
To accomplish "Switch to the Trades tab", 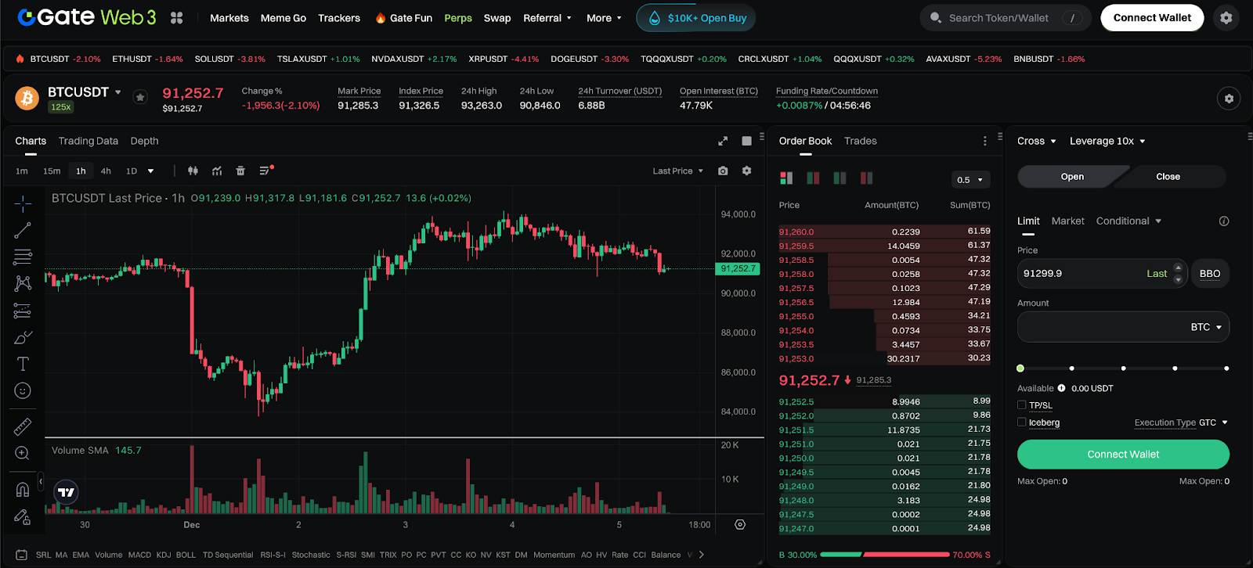I will pos(860,141).
